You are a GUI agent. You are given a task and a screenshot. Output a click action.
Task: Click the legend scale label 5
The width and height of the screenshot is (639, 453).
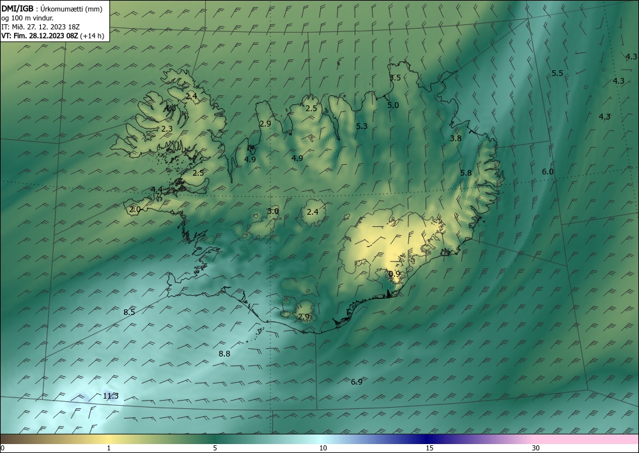pyautogui.click(x=215, y=449)
